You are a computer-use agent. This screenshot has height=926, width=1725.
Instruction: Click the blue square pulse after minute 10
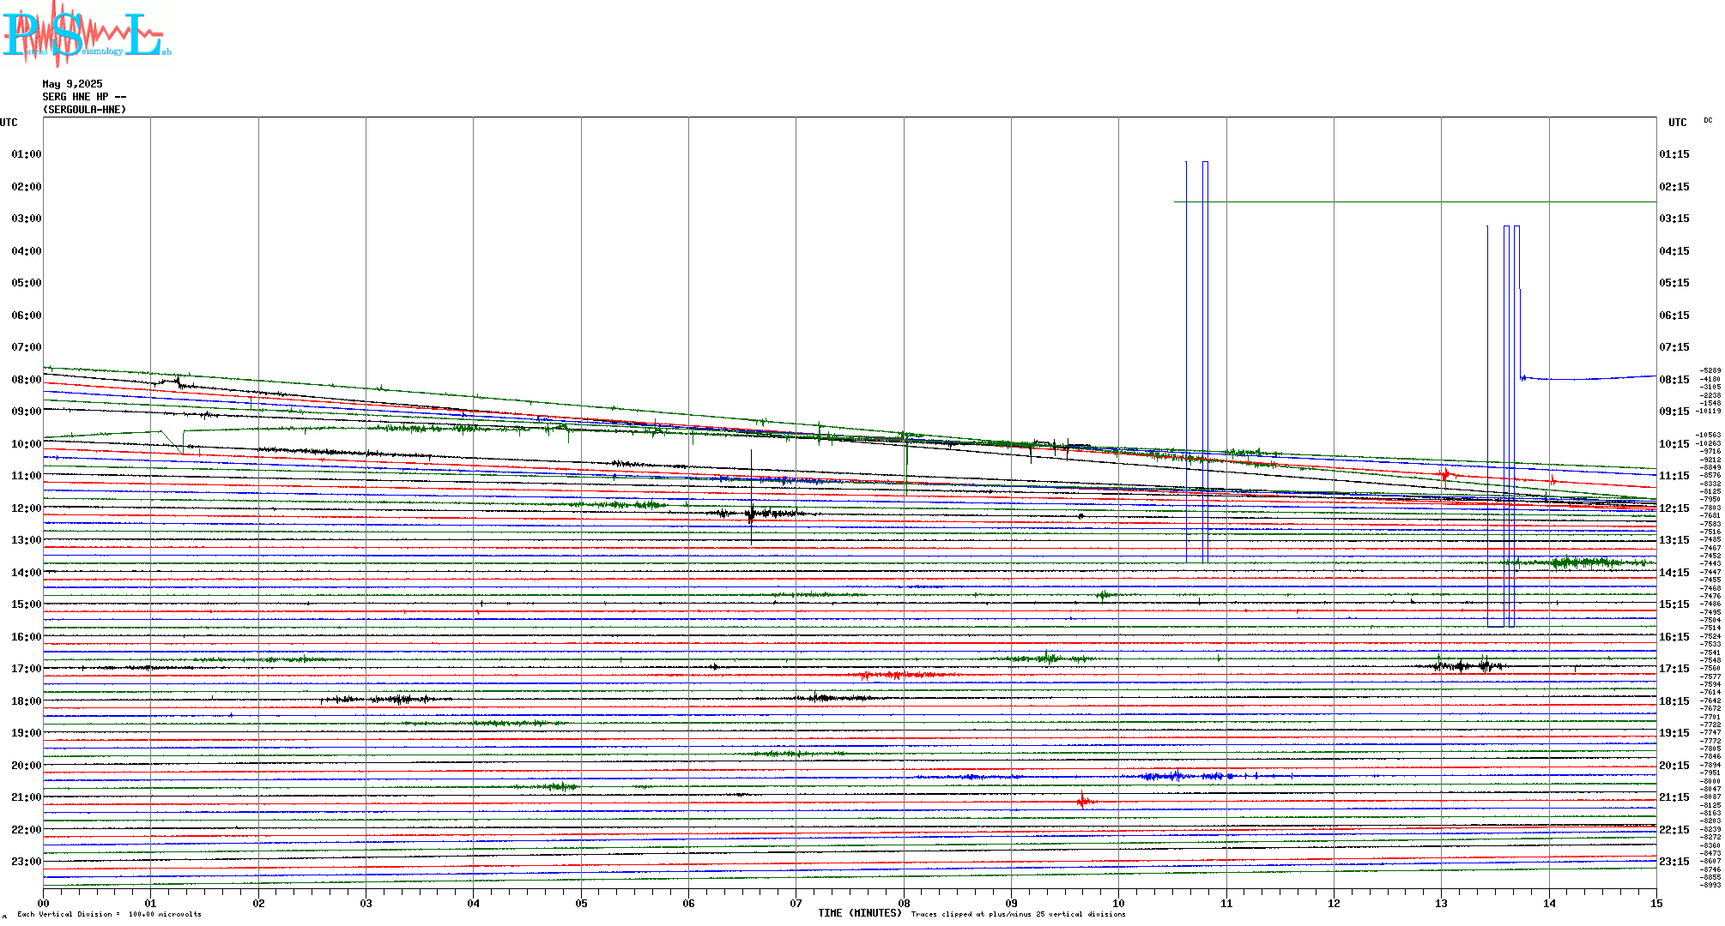tap(1205, 360)
